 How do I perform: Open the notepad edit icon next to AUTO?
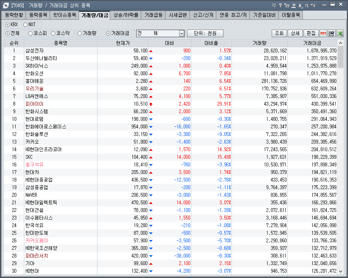tap(332, 33)
